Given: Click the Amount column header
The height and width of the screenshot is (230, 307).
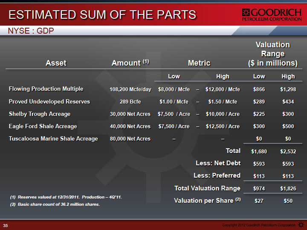Looking at the screenshot, I should [130, 63].
